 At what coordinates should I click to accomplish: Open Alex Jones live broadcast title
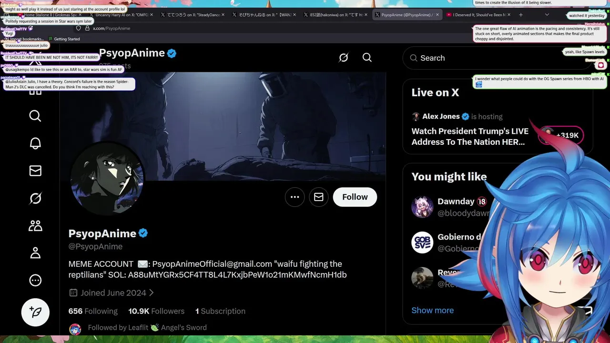coord(470,136)
